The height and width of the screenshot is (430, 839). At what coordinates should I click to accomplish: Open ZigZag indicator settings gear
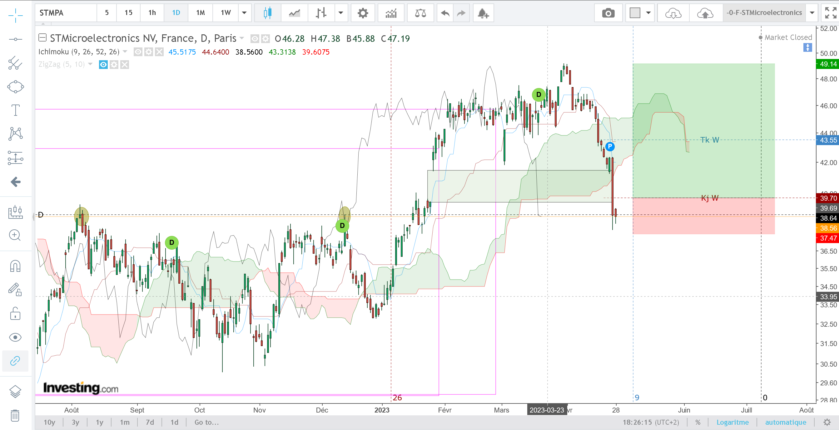coord(114,64)
